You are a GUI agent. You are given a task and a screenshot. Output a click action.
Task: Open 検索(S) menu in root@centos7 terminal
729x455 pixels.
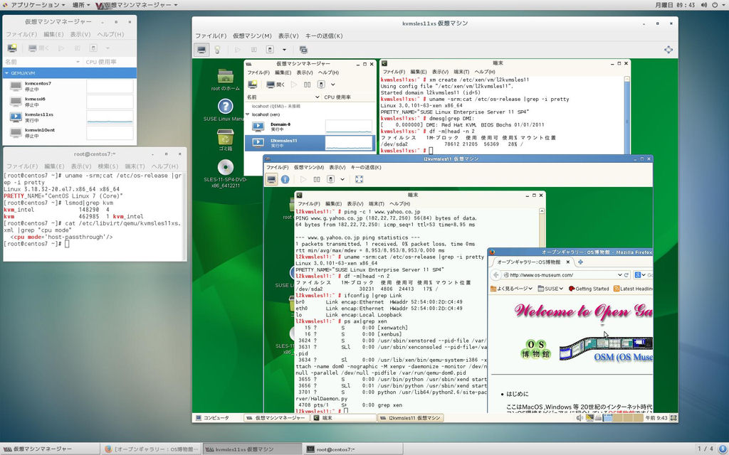pos(108,166)
